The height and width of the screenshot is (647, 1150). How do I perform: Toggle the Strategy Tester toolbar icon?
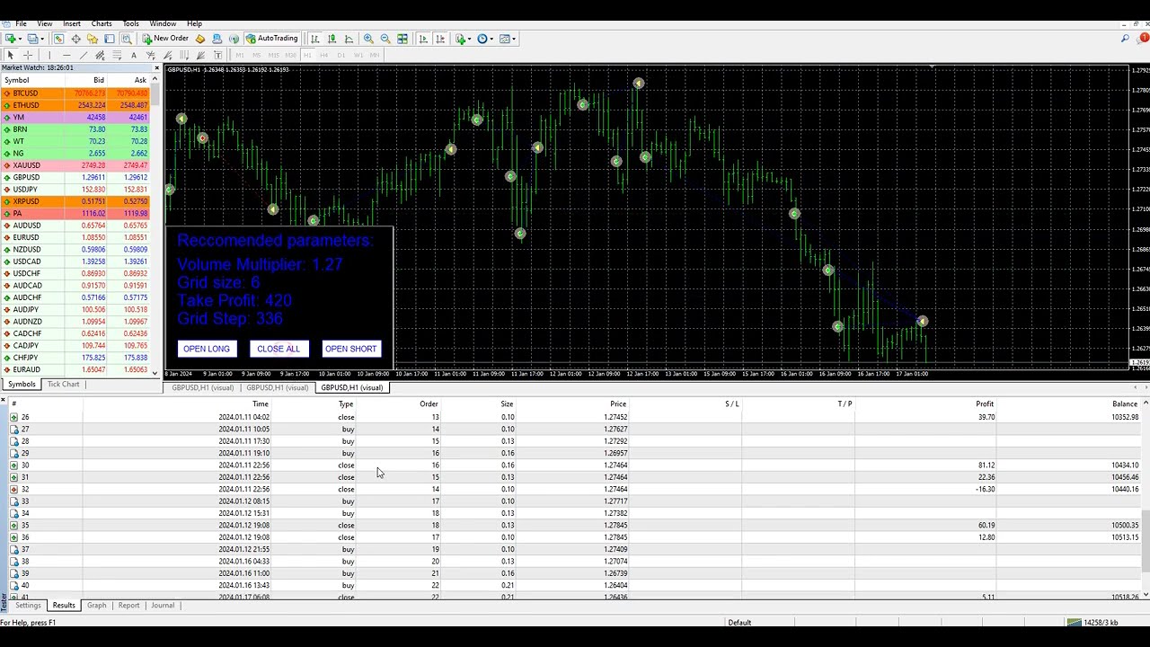point(127,39)
